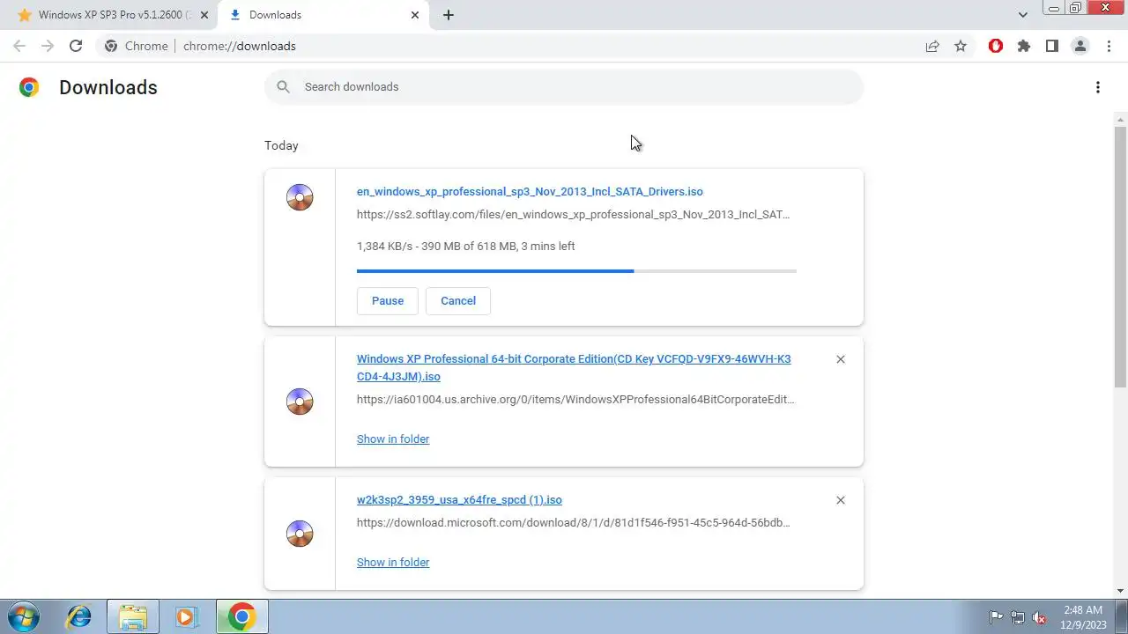Open the Downloads page more actions menu
Screen dimensions: 1128x634
(1098, 87)
